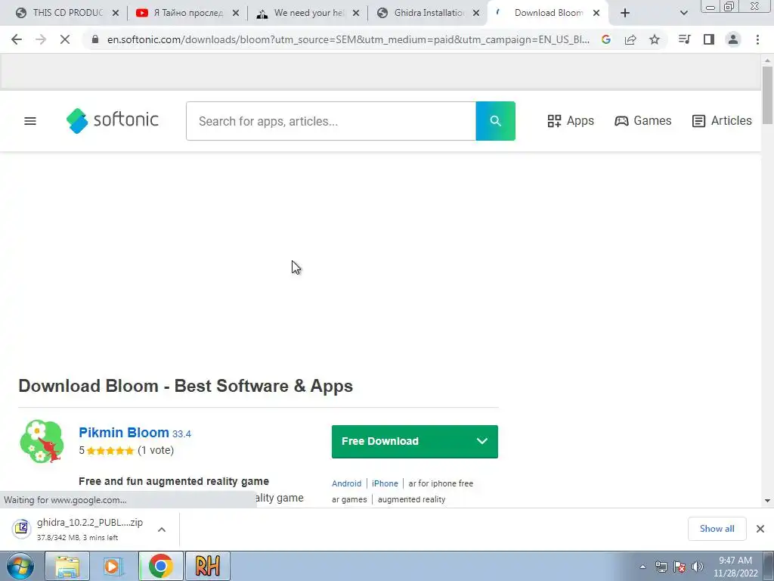
Task: Close the Ghidra Installation tab
Action: pos(476,14)
